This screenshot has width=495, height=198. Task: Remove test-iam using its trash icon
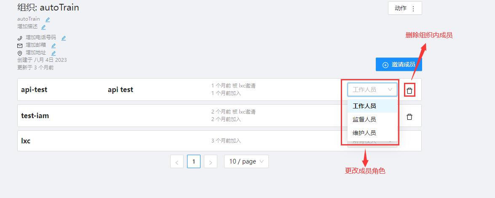[409, 117]
